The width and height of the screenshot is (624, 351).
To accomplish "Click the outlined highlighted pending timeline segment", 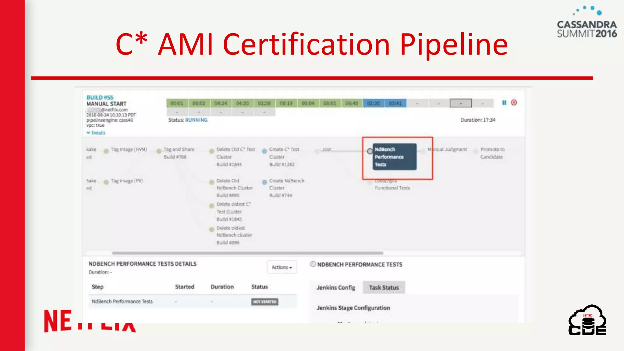I will 461,103.
